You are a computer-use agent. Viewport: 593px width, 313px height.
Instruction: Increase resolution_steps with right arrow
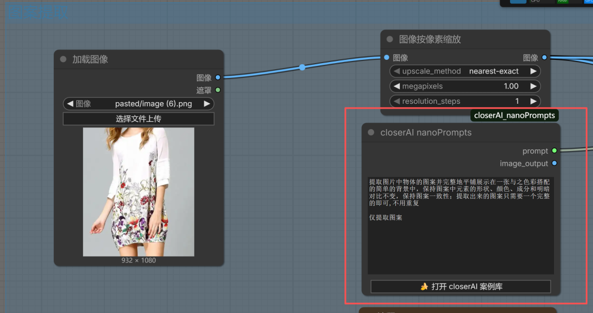pos(533,101)
